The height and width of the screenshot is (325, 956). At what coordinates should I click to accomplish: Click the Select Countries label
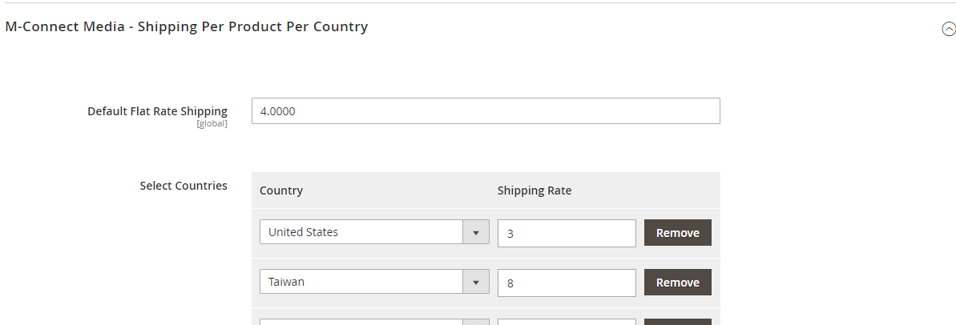click(184, 186)
